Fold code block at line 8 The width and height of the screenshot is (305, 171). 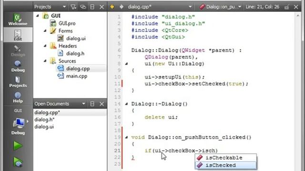tap(126, 64)
